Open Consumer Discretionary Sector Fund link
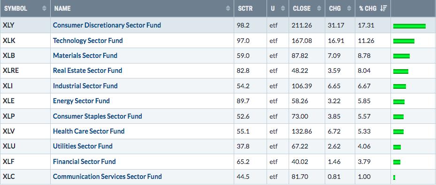 tap(107, 25)
